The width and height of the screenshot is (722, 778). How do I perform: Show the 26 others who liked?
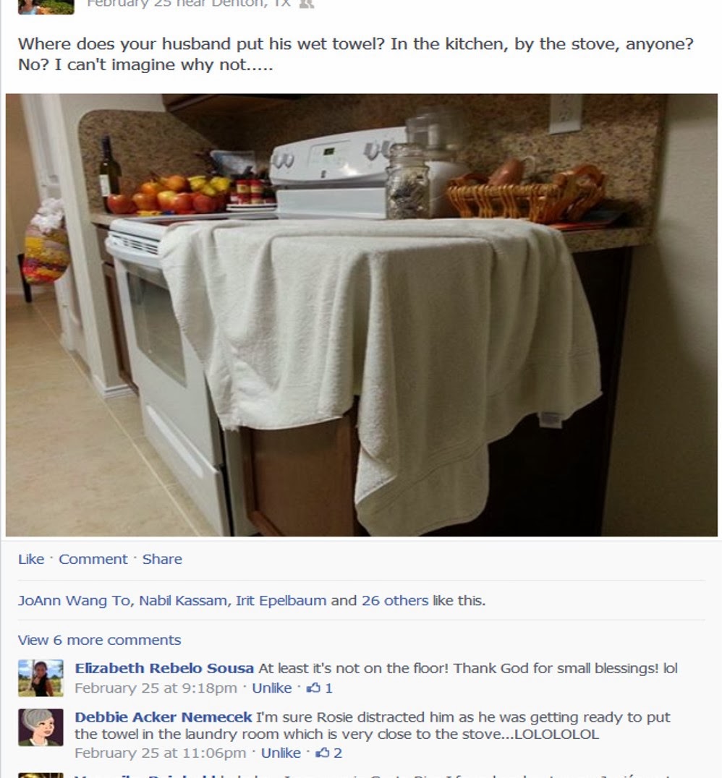(x=395, y=600)
